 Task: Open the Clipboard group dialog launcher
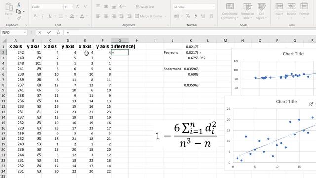[x=26, y=25]
